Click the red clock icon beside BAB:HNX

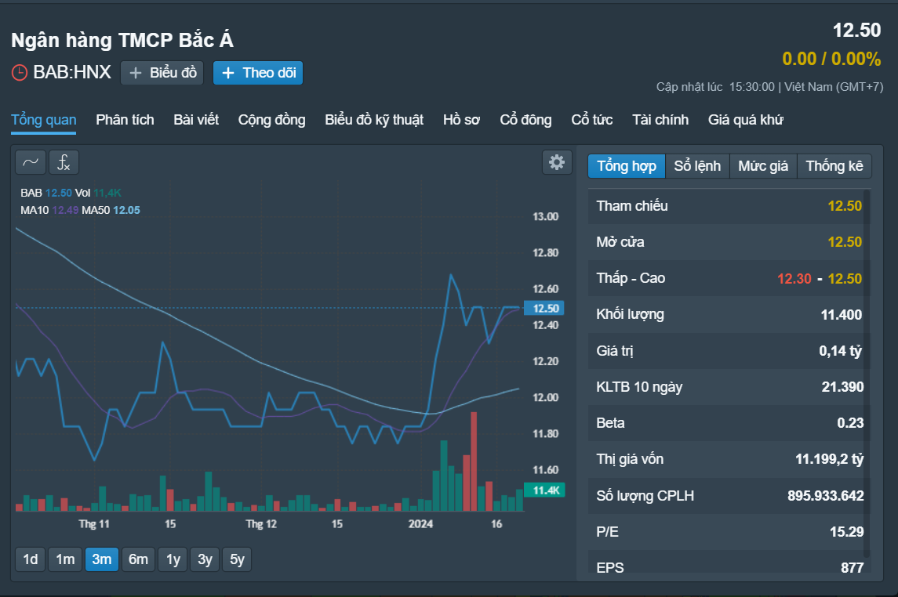[20, 73]
